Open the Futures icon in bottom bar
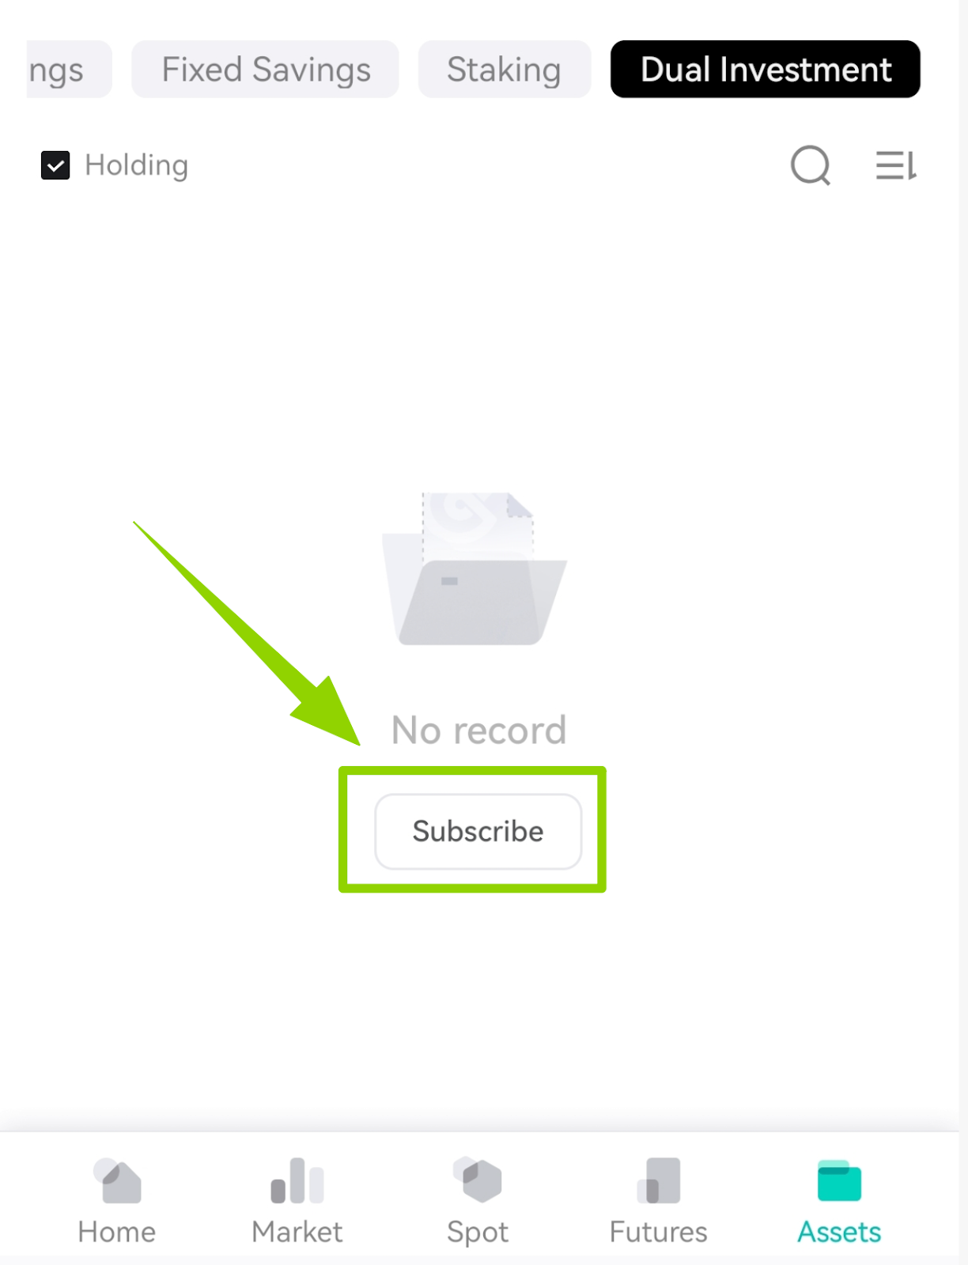 point(659,1180)
